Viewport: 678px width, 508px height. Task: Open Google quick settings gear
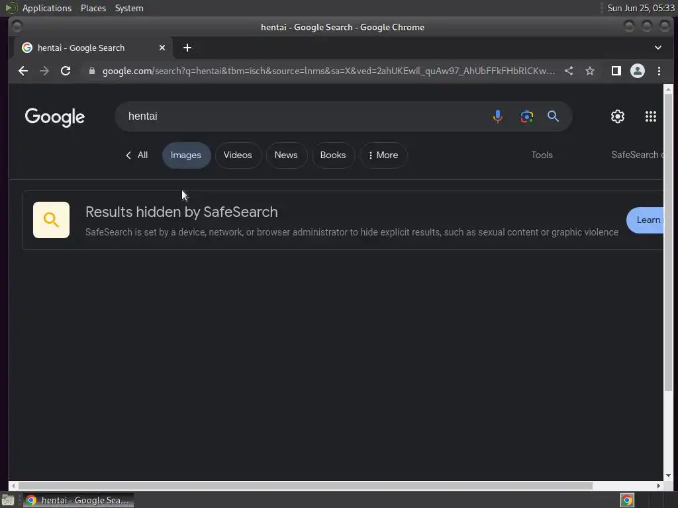tap(618, 116)
